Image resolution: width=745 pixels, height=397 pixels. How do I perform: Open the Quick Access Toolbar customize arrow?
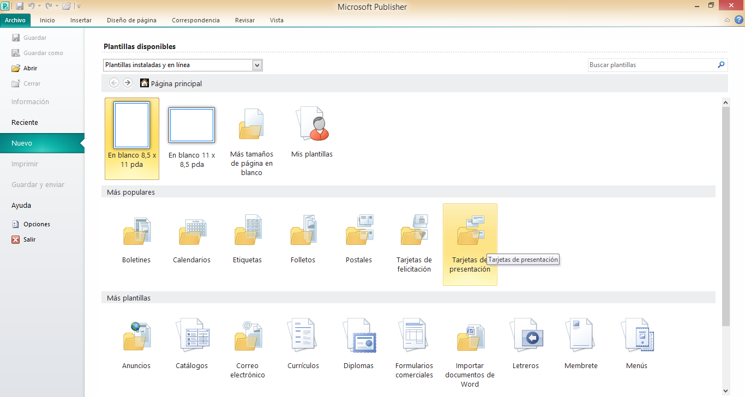click(79, 7)
